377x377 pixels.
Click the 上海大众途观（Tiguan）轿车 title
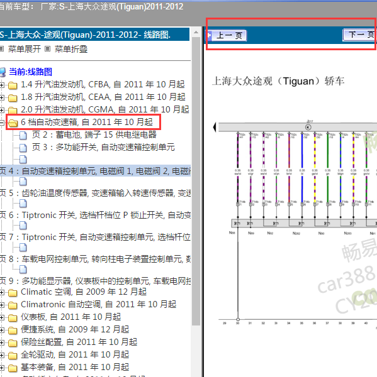tap(278, 81)
